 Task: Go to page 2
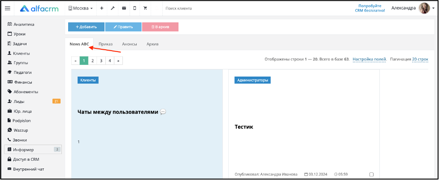click(x=92, y=60)
